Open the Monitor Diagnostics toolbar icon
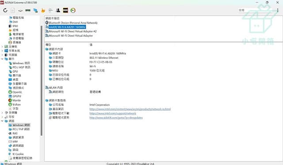 point(35,11)
